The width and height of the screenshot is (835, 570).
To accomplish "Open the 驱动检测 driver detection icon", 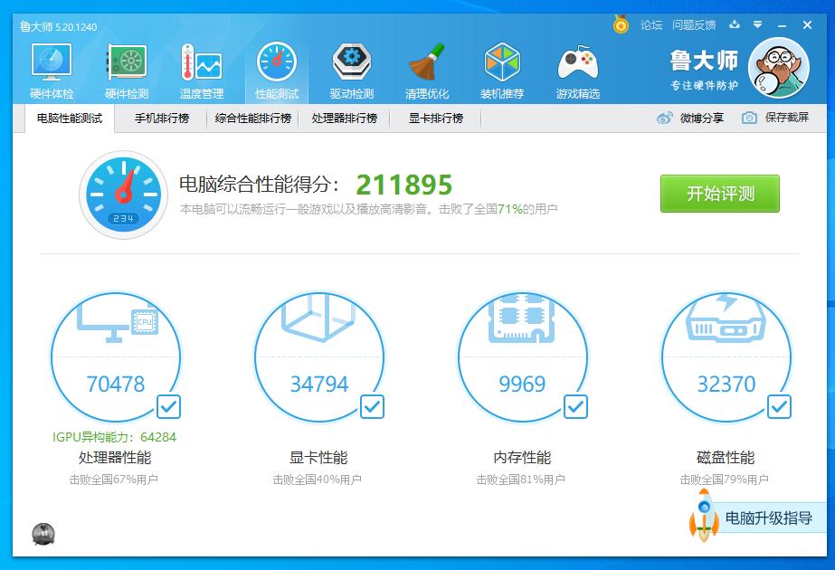I will (x=352, y=71).
